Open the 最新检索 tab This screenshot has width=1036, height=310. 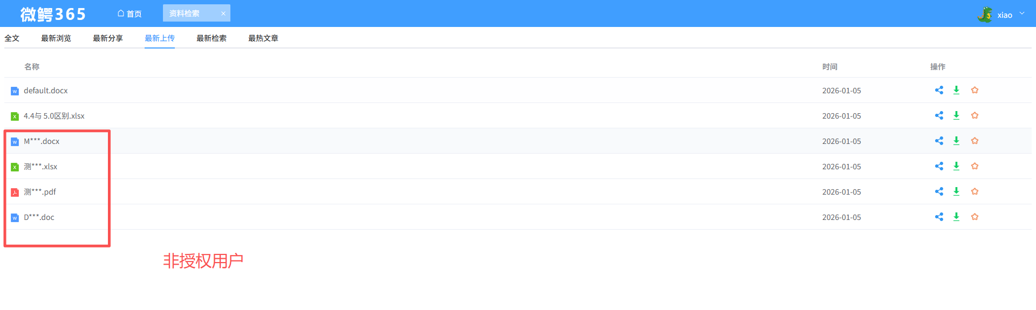pyautogui.click(x=212, y=38)
